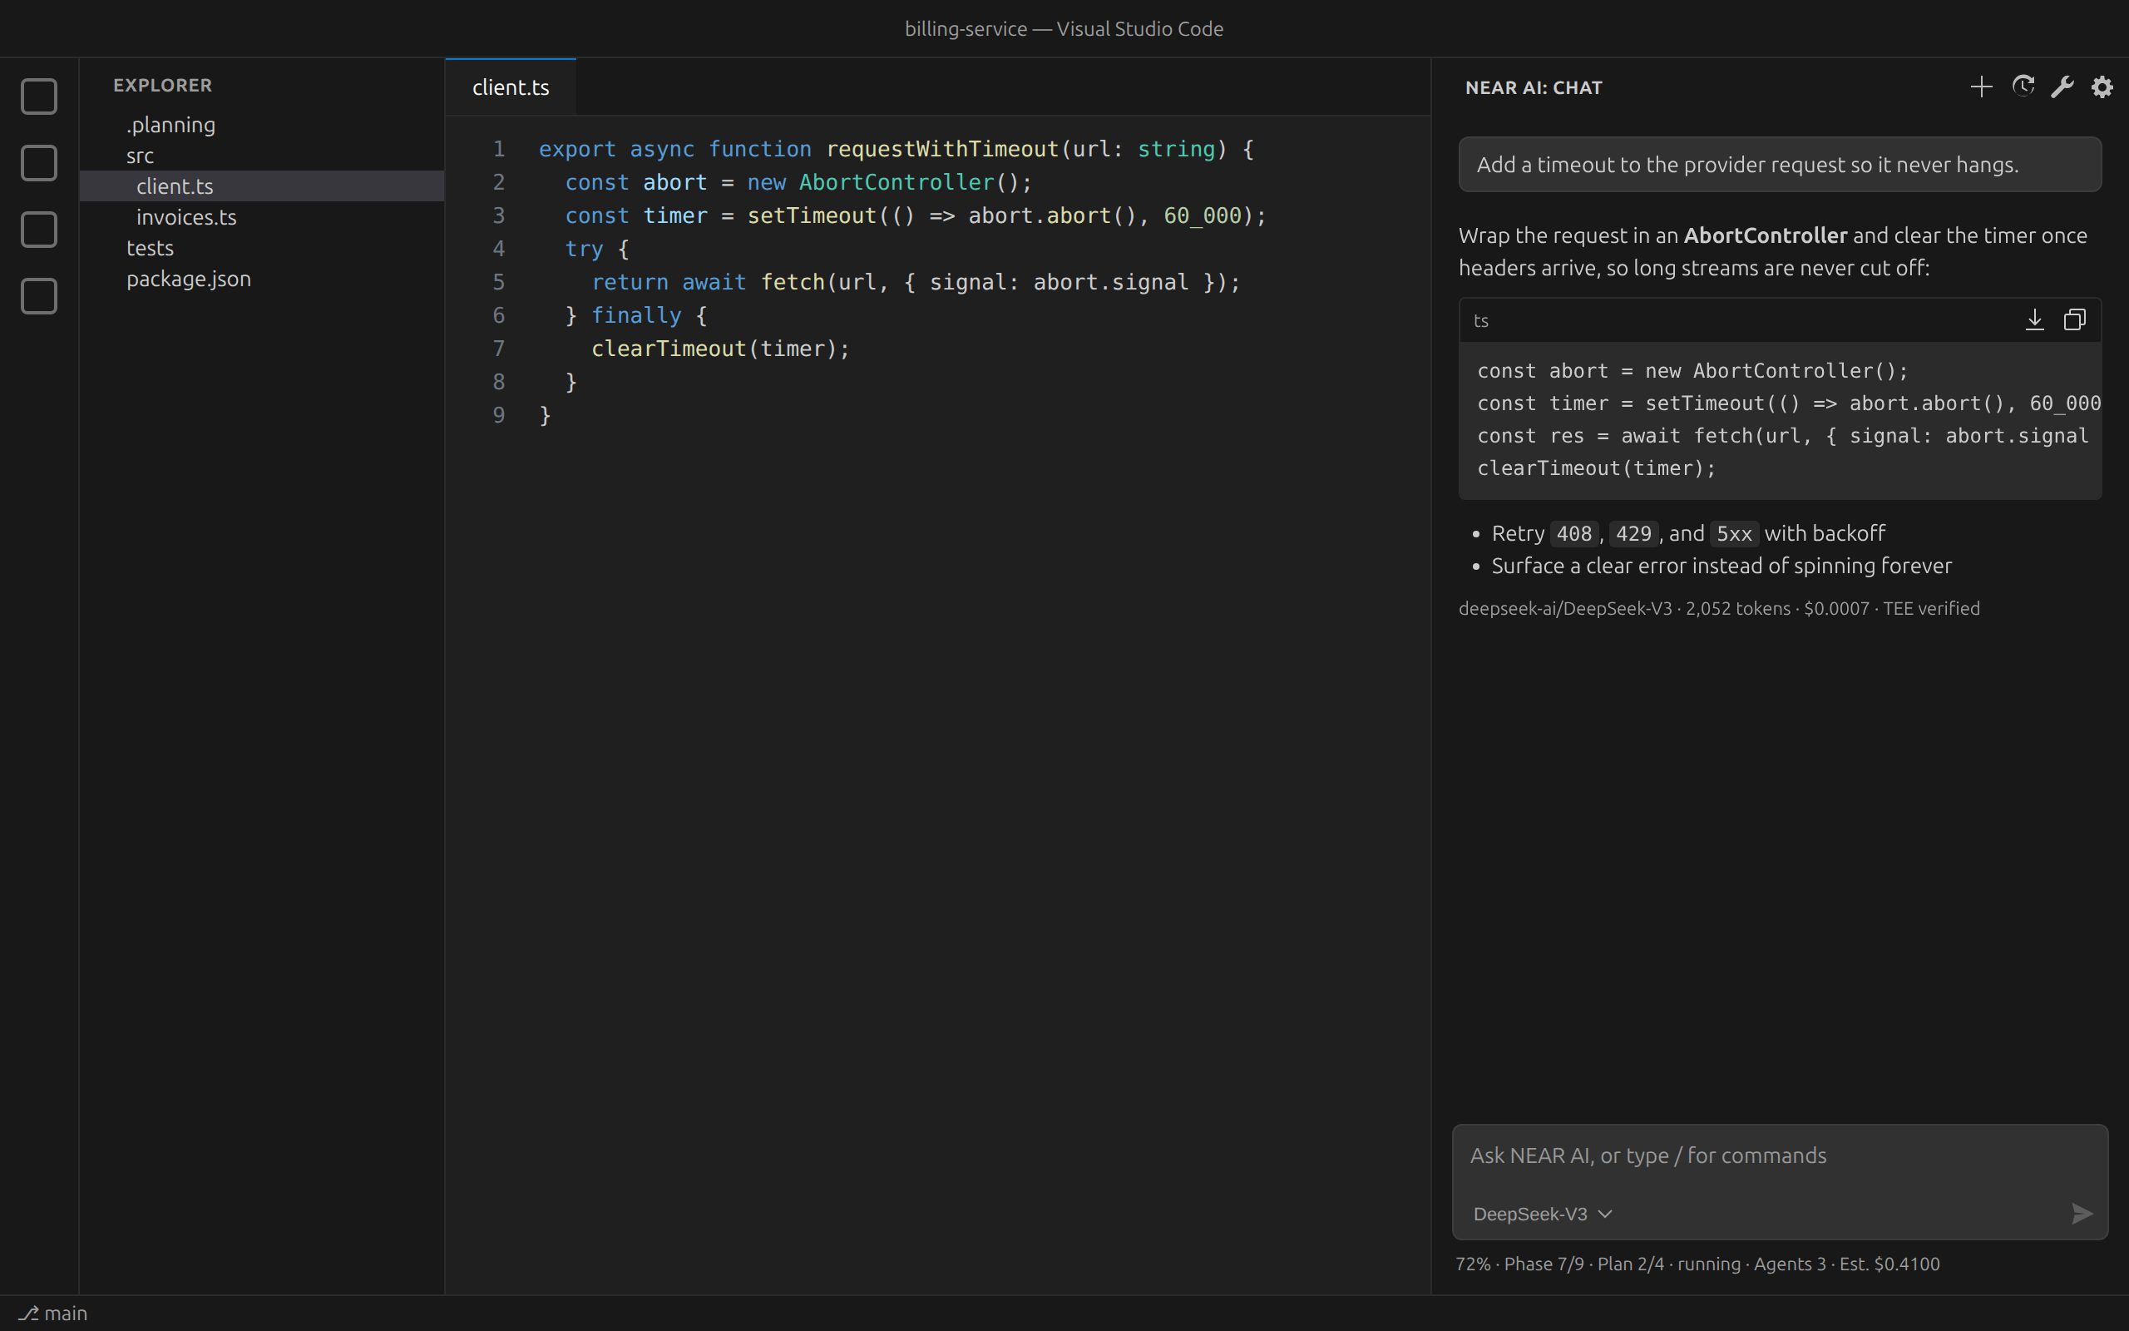2129x1331 pixels.
Task: Click the fetch call on editor line 5
Action: [x=792, y=282]
